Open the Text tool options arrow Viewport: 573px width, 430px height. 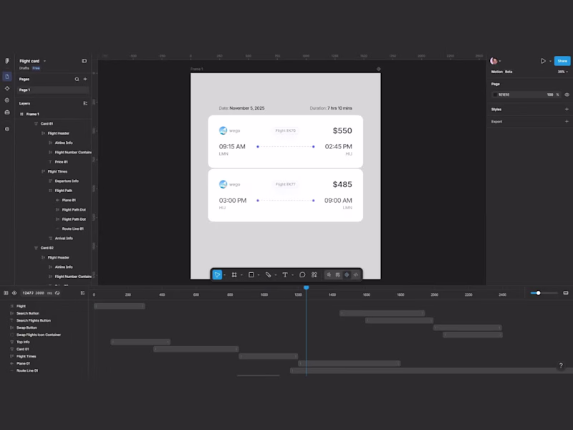pyautogui.click(x=292, y=275)
